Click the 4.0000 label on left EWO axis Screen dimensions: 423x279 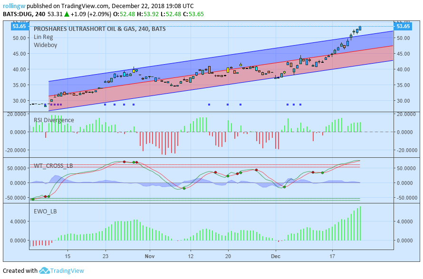[18, 221]
